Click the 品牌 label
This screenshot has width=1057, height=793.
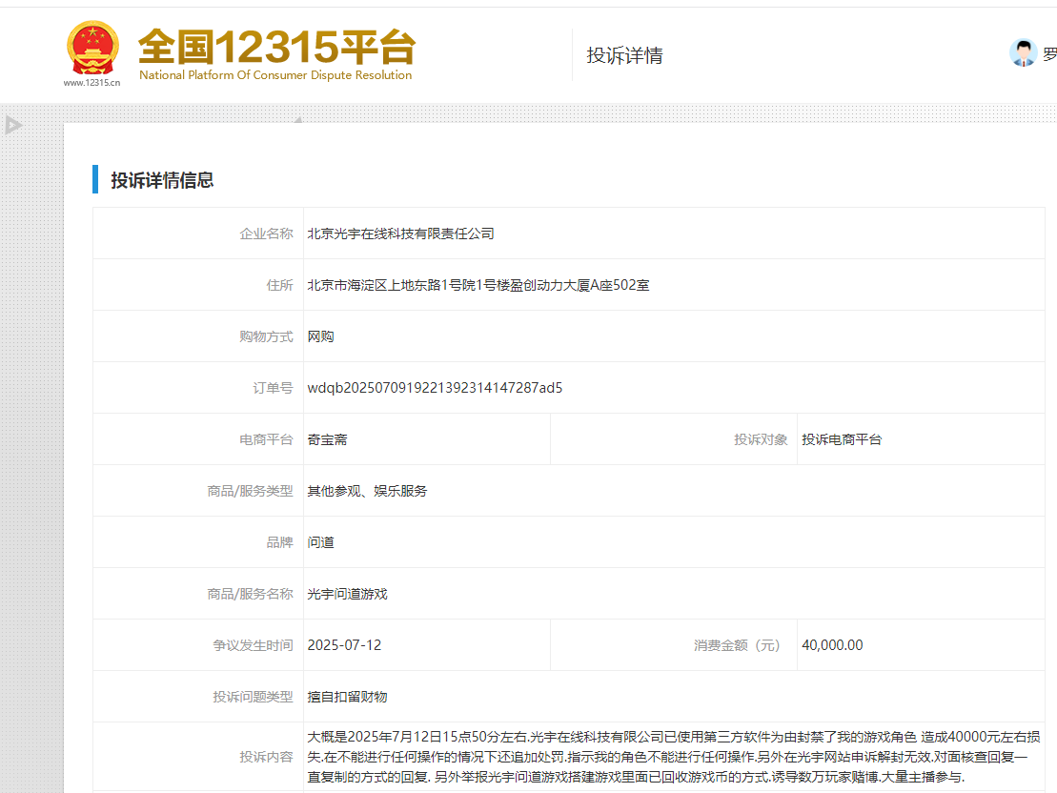(x=280, y=542)
